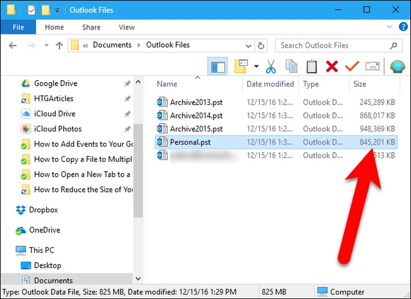Click the navigation pane scroll up arrow
Viewport: 411px width, 299px height.
click(138, 82)
